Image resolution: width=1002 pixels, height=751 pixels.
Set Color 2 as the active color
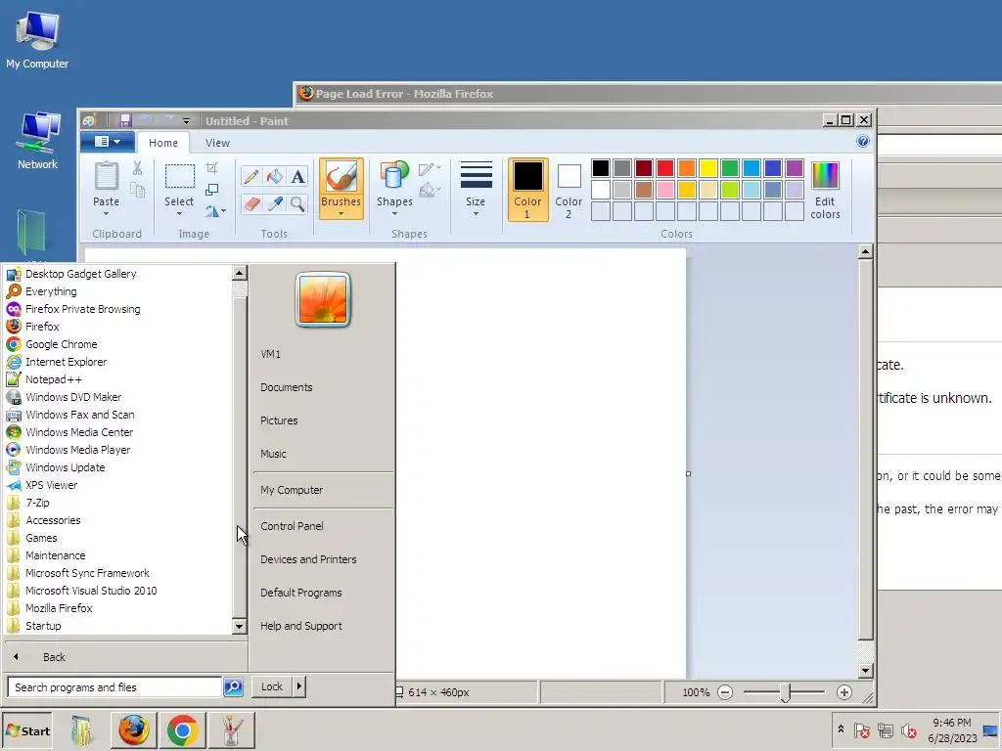coord(569,190)
